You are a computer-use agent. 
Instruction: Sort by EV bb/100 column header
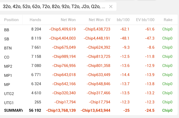click(x=145, y=20)
